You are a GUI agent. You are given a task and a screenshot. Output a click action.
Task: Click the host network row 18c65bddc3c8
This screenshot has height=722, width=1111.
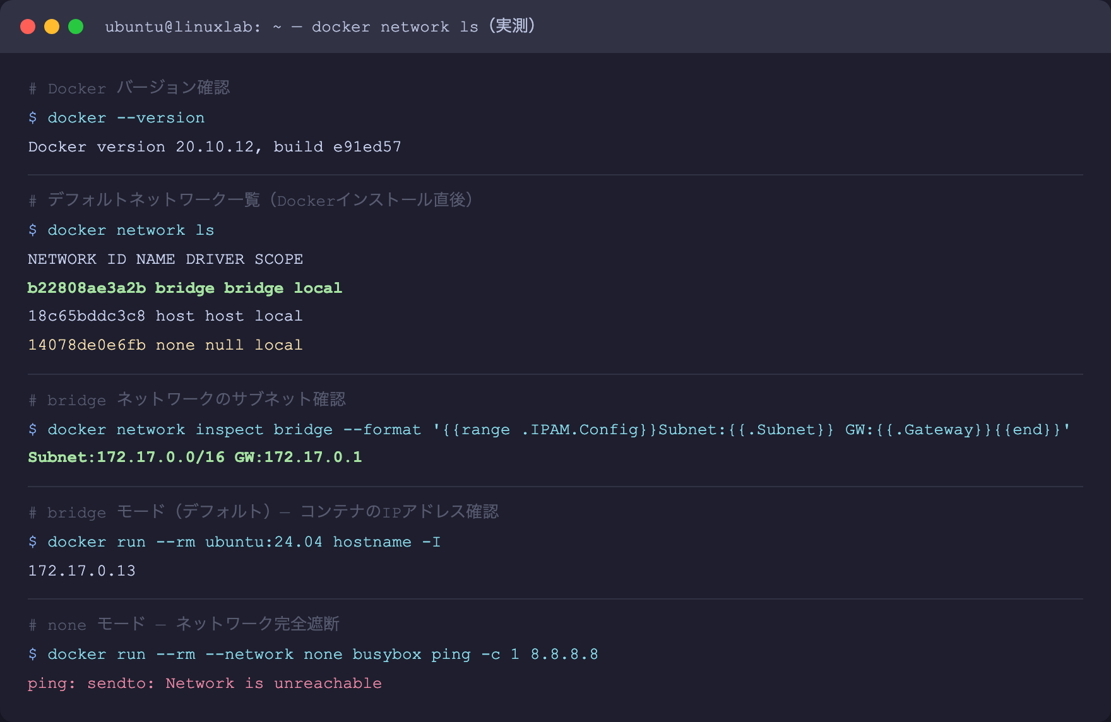point(165,316)
